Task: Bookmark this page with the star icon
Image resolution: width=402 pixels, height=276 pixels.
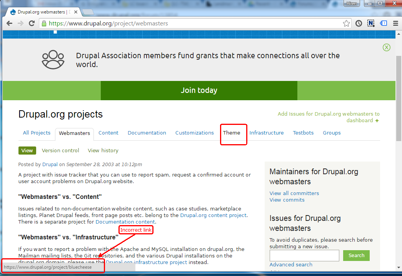Action: pyautogui.click(x=346, y=24)
